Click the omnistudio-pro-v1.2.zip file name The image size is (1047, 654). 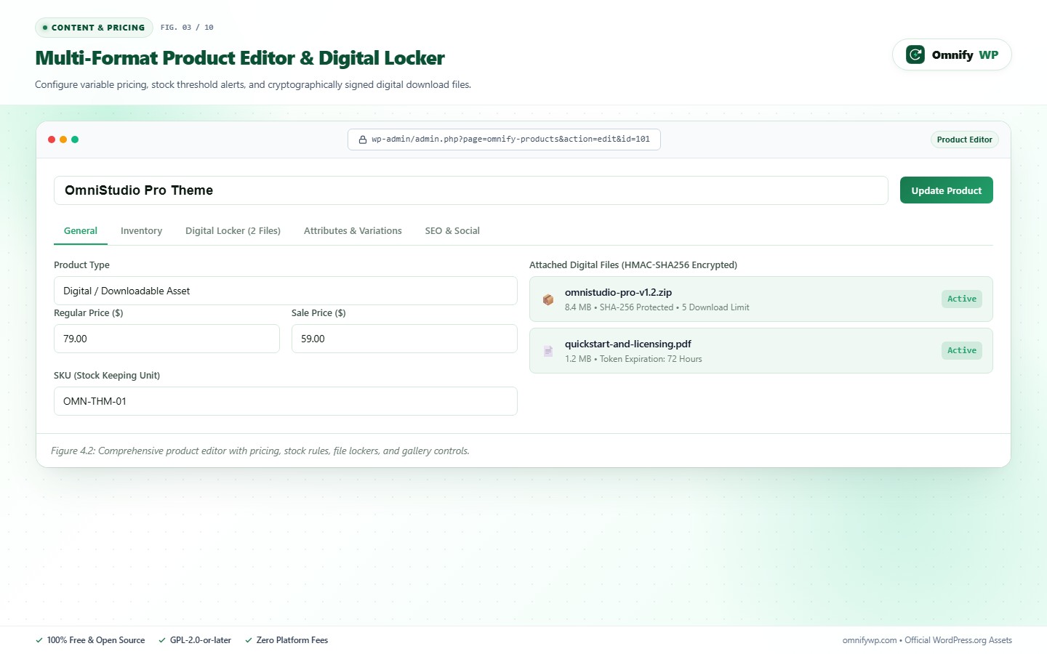pyautogui.click(x=618, y=292)
